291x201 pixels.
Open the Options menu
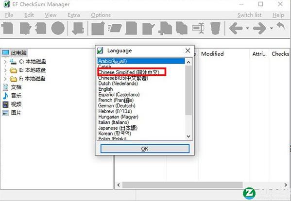(x=101, y=15)
